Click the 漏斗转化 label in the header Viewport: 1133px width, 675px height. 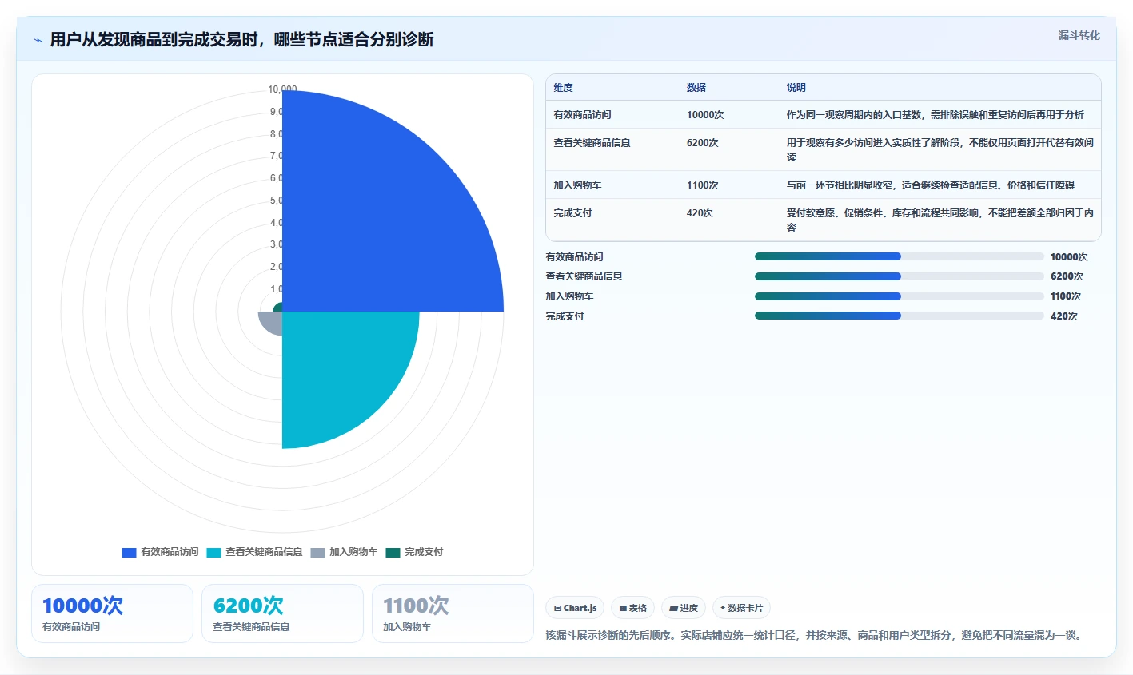[x=1079, y=35]
